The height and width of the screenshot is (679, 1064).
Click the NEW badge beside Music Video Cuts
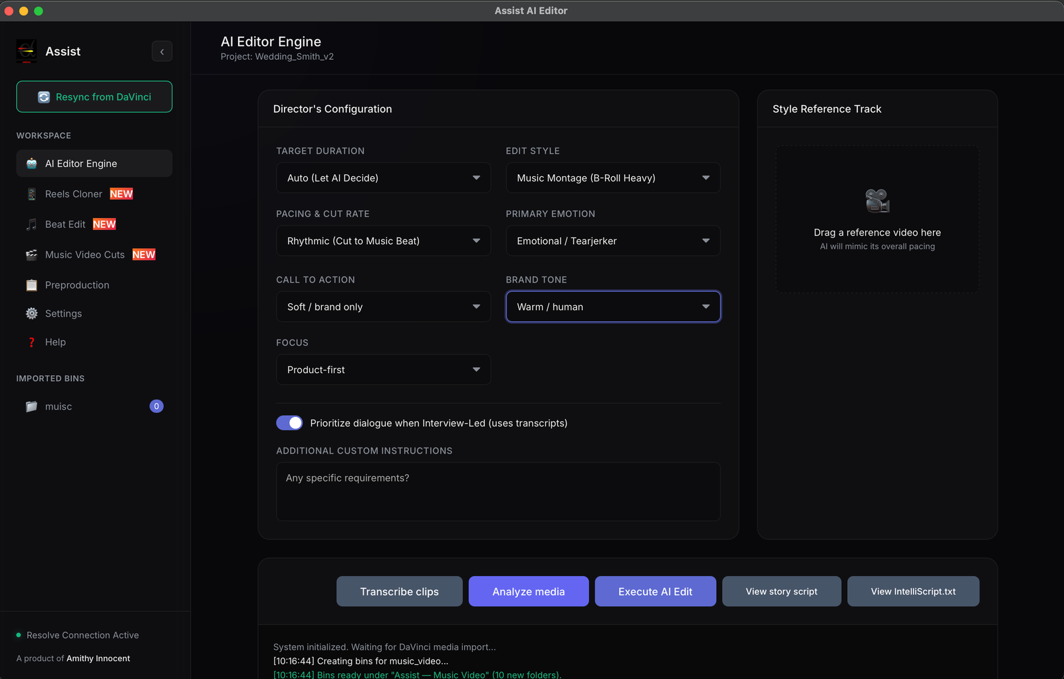tap(144, 255)
